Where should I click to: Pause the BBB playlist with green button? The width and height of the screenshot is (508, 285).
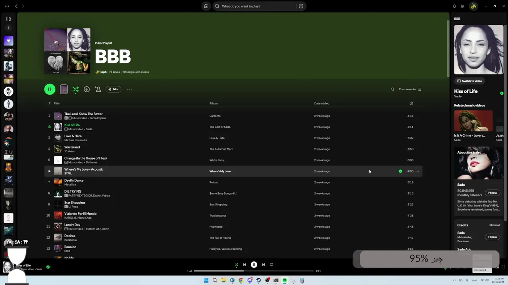[x=50, y=89]
